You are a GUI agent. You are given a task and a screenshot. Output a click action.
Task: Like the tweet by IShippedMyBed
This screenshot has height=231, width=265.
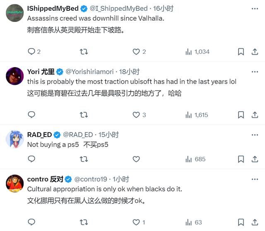pos(136,52)
